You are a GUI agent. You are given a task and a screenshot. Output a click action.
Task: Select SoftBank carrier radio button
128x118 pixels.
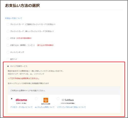[58, 99]
